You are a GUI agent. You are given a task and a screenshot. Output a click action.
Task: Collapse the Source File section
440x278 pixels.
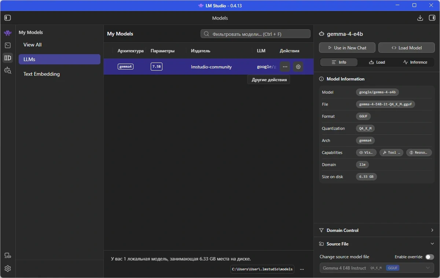(x=377, y=244)
